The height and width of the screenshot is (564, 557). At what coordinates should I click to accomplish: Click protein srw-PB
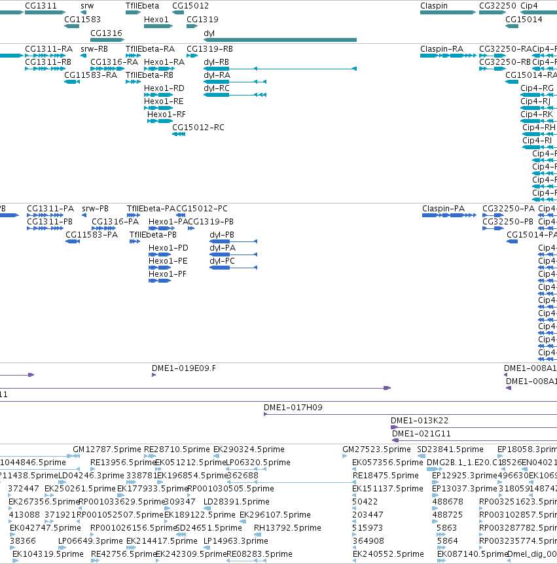click(95, 209)
